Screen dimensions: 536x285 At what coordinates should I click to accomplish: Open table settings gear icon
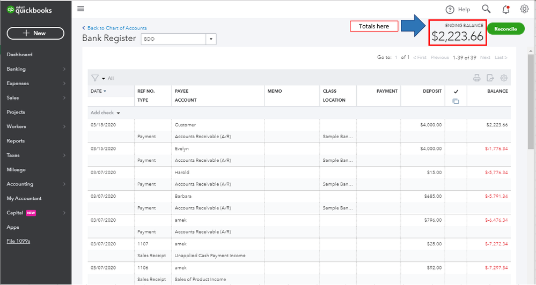pyautogui.click(x=503, y=78)
